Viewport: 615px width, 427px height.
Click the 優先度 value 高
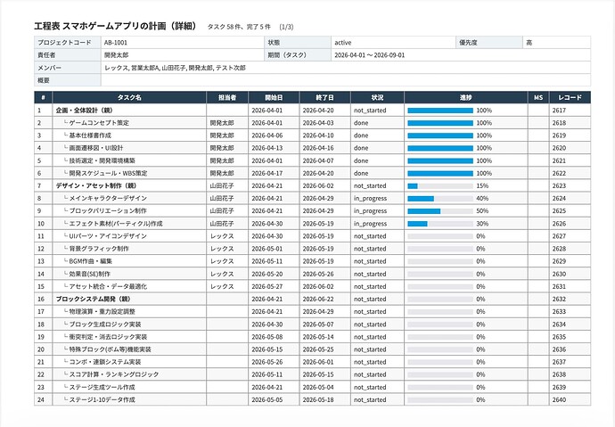[x=529, y=43]
